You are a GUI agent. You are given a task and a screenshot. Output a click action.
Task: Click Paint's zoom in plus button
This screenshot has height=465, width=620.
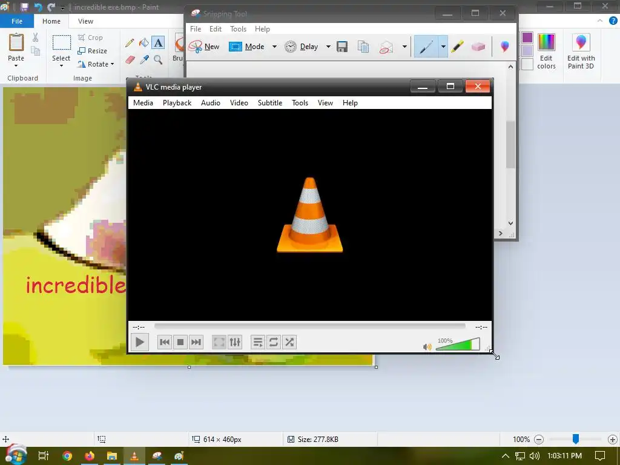pos(613,440)
